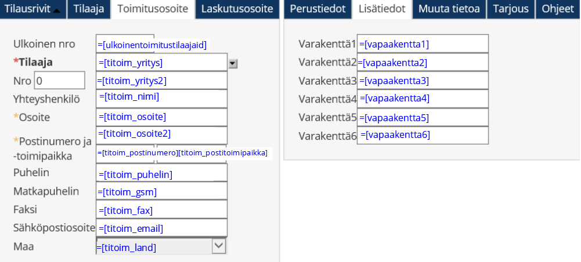581x262 pixels.
Task: Click the Faksi input field
Action: point(161,210)
